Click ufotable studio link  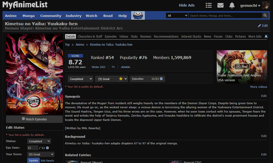point(125,67)
